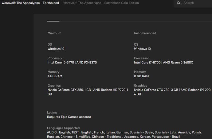212x139 pixels.
Task: Click OS label in Recommended column
Action: pyautogui.click(x=136, y=44)
